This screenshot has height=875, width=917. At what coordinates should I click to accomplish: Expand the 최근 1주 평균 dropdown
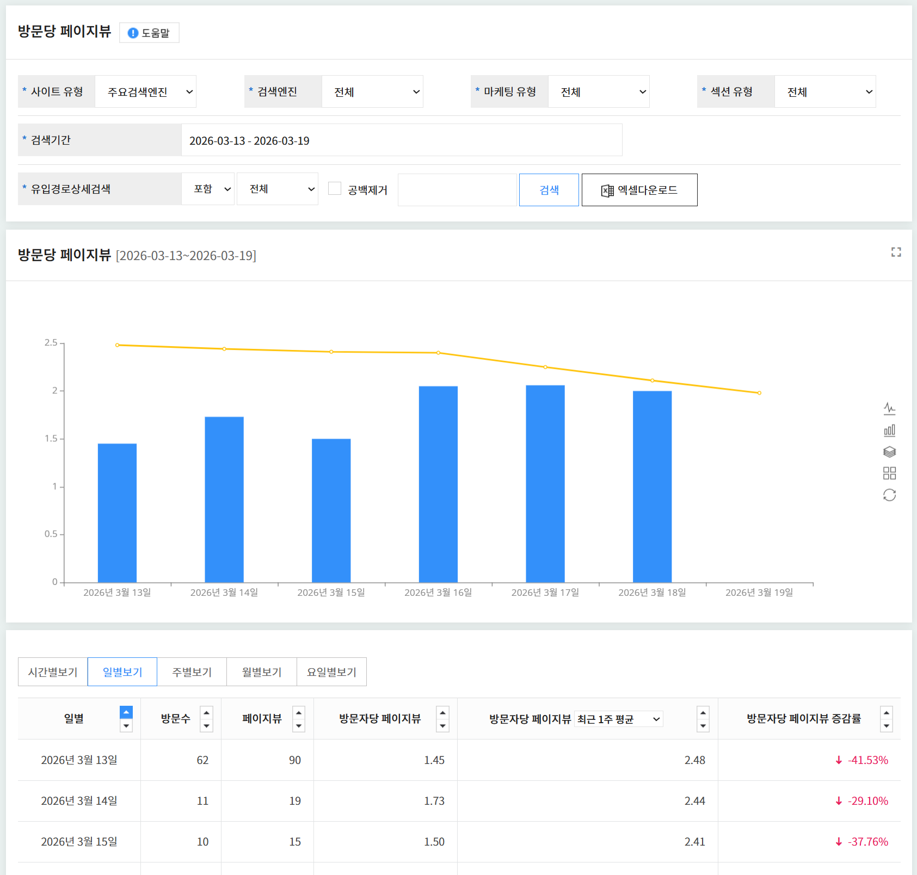(x=618, y=719)
